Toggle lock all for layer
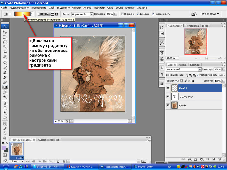The image size is (227, 170). [x=193, y=81]
